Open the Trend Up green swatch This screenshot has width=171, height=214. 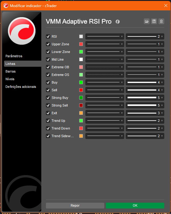[x=81, y=121]
